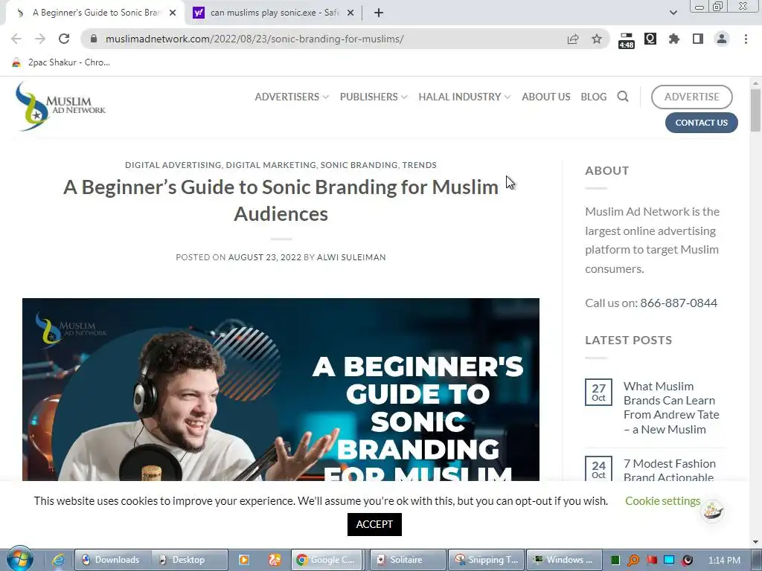
Task: Switch to the Desktop taskbar item
Action: (189, 560)
